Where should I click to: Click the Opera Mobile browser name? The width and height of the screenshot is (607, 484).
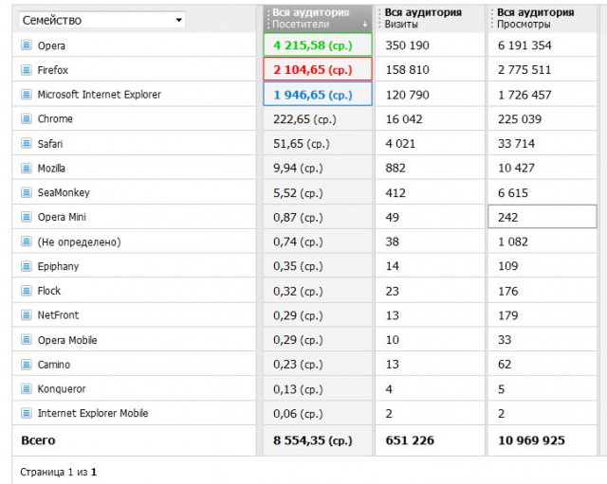67,340
